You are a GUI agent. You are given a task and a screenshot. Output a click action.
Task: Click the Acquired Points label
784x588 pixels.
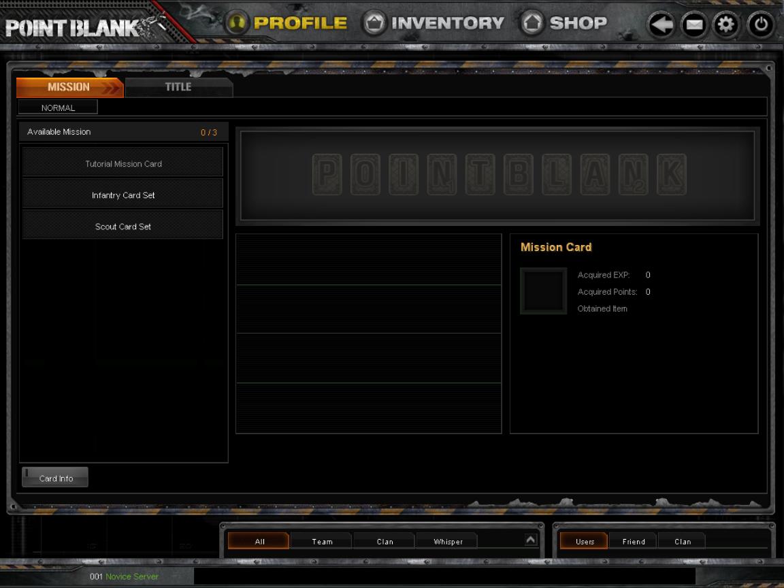pyautogui.click(x=608, y=292)
